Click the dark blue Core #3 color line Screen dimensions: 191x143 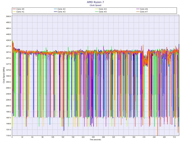pyautogui.click(x=55, y=12)
